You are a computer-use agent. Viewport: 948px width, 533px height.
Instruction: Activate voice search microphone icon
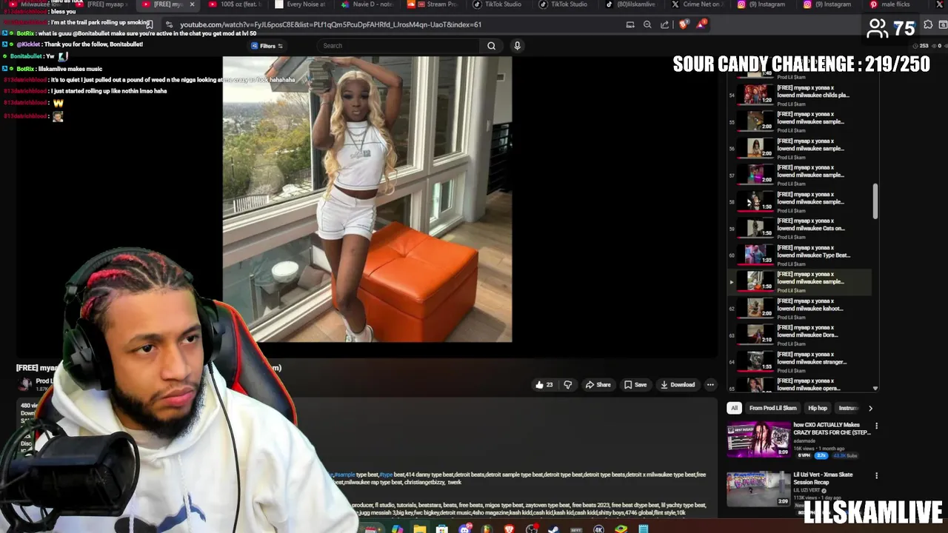(x=517, y=46)
